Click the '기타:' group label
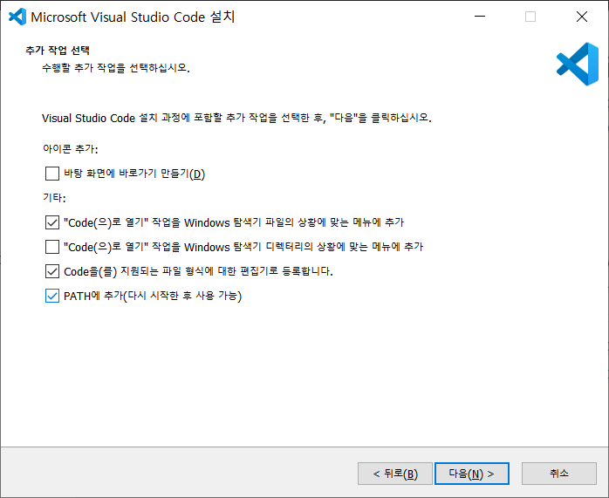 (54, 198)
